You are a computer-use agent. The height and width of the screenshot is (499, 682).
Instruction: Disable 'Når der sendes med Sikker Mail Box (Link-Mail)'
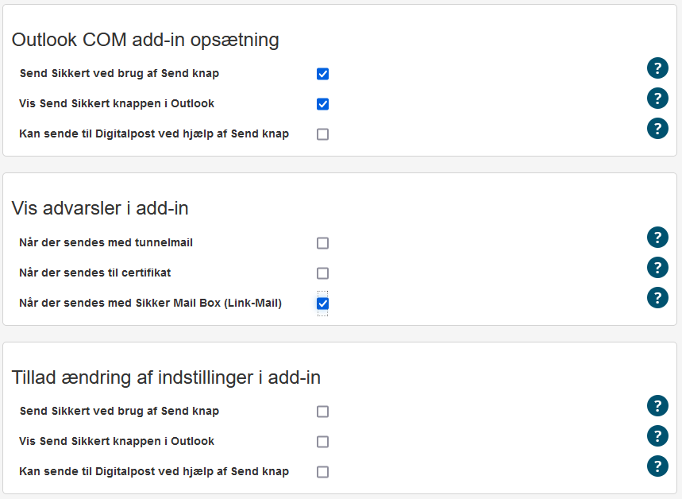coord(322,303)
